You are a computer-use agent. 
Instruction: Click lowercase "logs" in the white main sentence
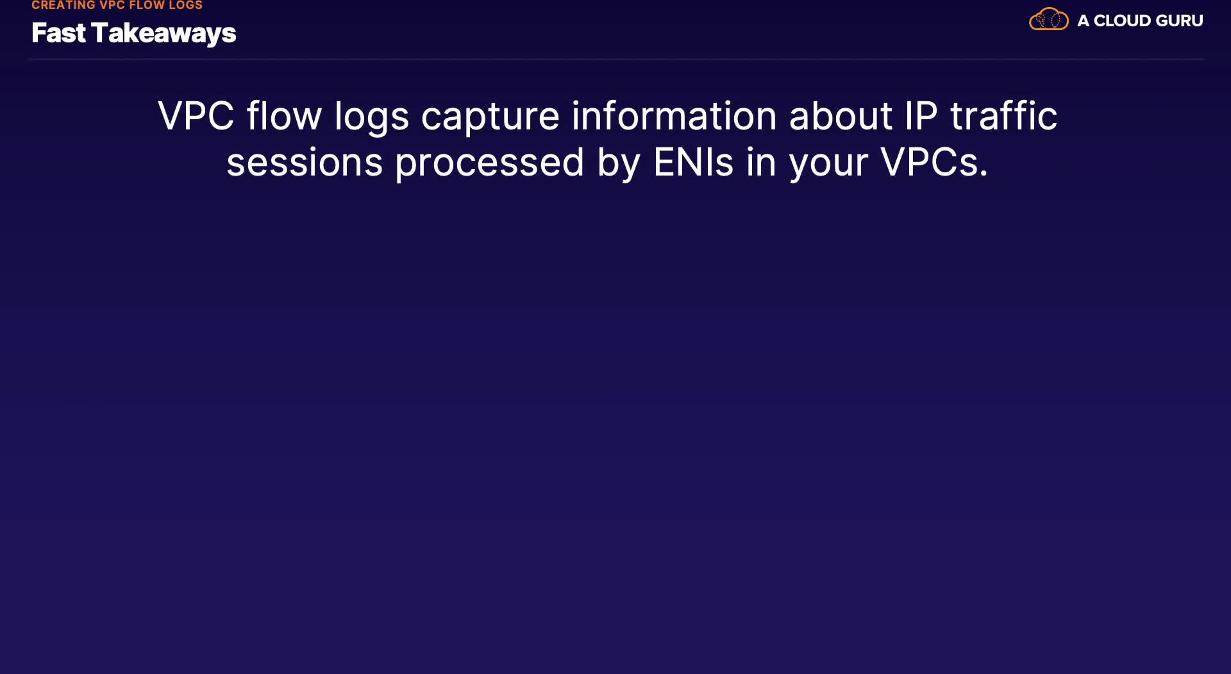[x=371, y=117]
